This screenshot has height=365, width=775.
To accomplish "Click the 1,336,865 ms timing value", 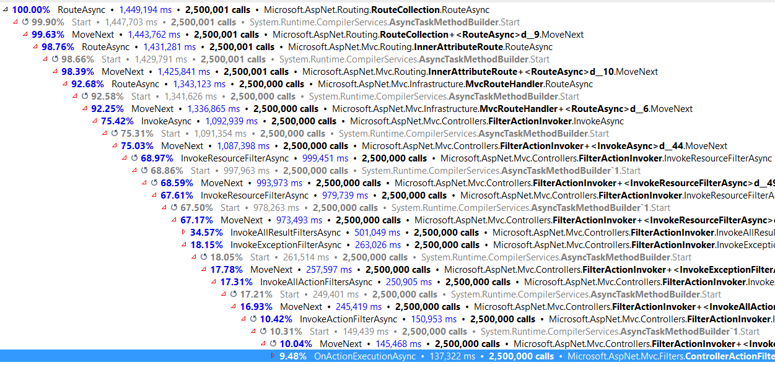I will [x=212, y=109].
